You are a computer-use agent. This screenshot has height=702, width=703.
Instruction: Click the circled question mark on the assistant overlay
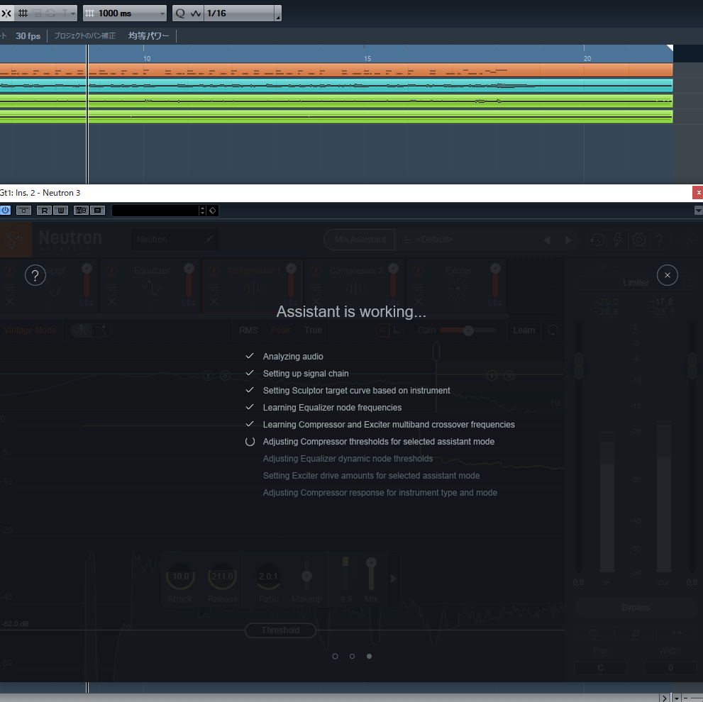[x=35, y=275]
